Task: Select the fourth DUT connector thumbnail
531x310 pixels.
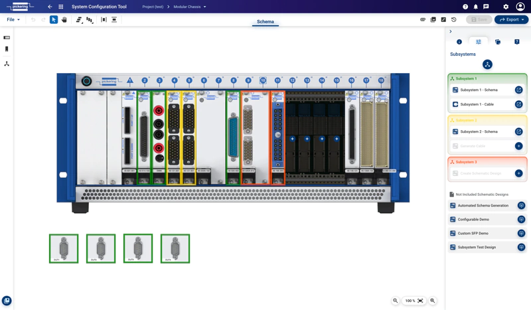Action: point(175,248)
